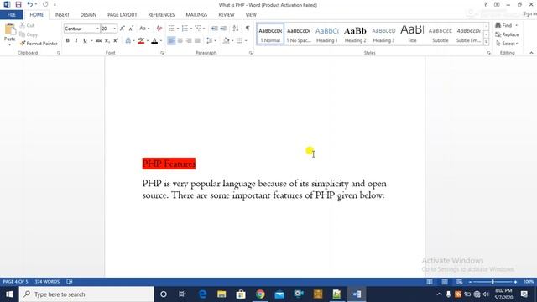This screenshot has width=537, height=302.
Task: Click the Find binoculars icon
Action: pos(498,25)
